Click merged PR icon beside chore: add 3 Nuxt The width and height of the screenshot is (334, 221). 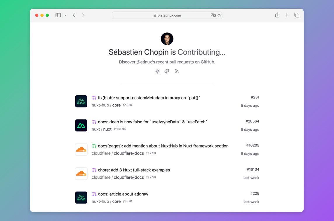tap(94, 170)
